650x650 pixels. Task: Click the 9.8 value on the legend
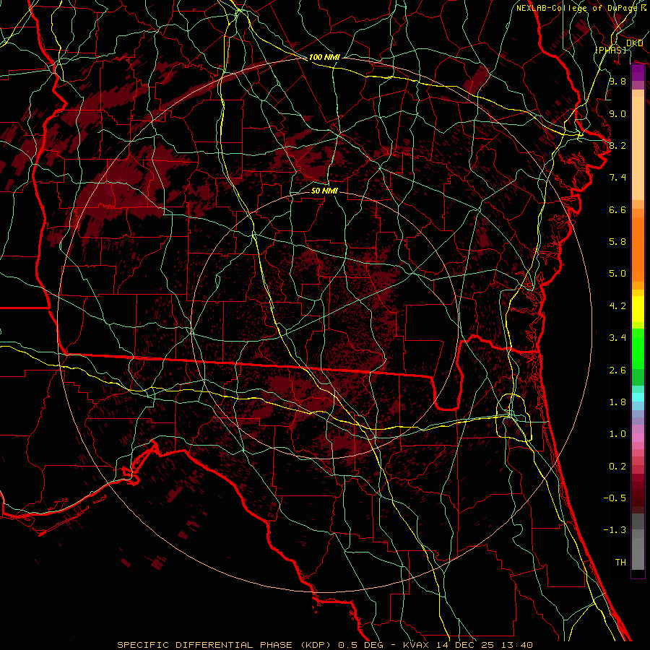(617, 82)
